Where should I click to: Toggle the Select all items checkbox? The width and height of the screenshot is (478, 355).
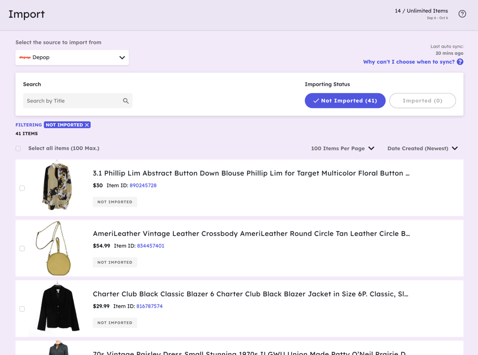click(18, 149)
